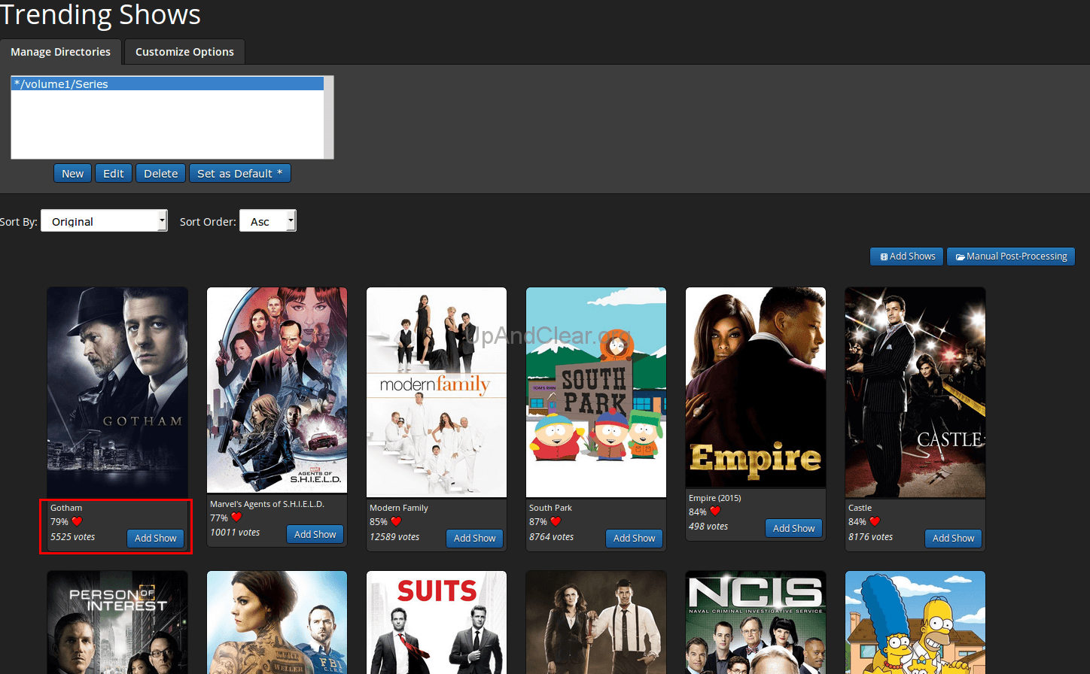Switch to Customize Options tab
The image size is (1090, 674).
point(184,52)
